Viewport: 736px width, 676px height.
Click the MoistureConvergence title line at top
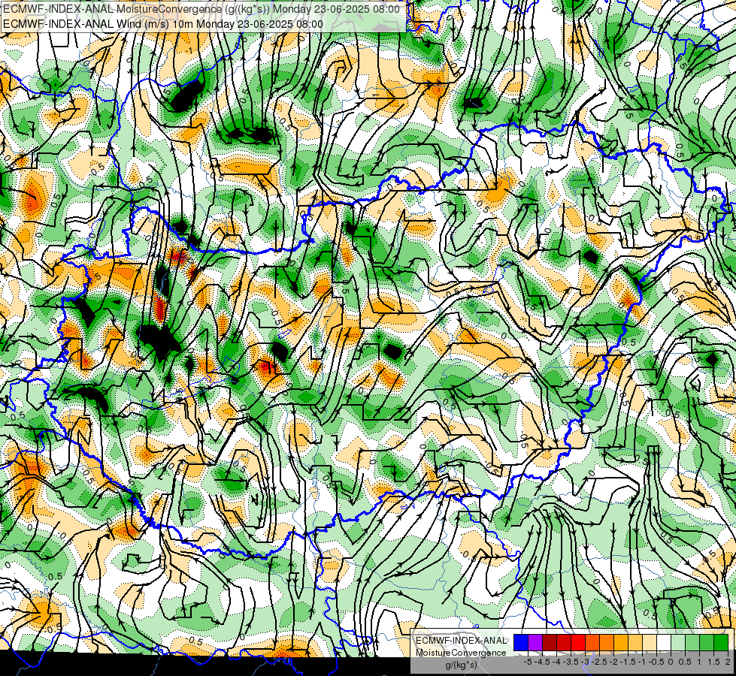201,9
